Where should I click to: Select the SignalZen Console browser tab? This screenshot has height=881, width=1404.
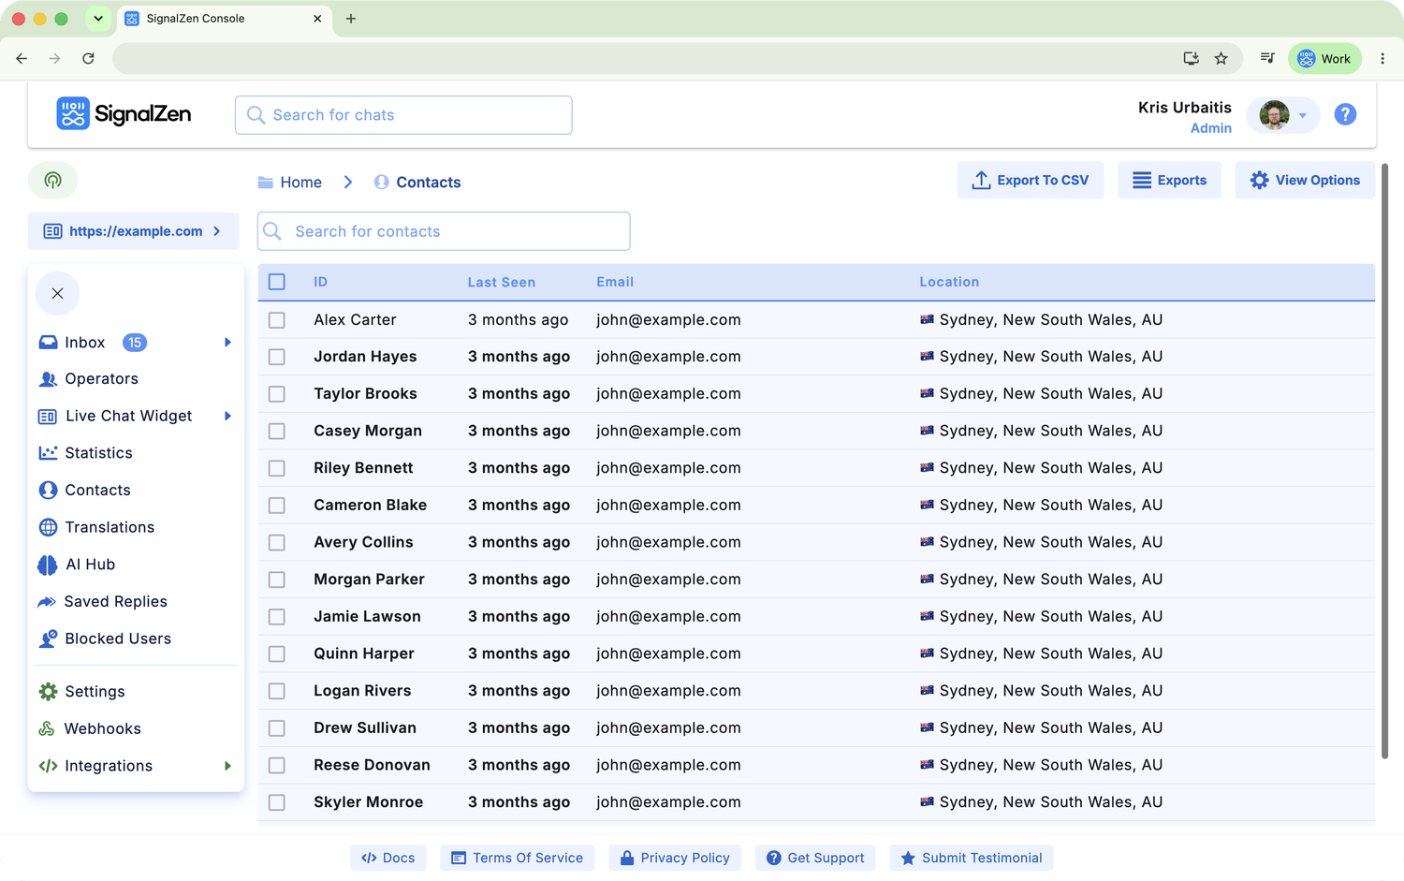point(225,19)
